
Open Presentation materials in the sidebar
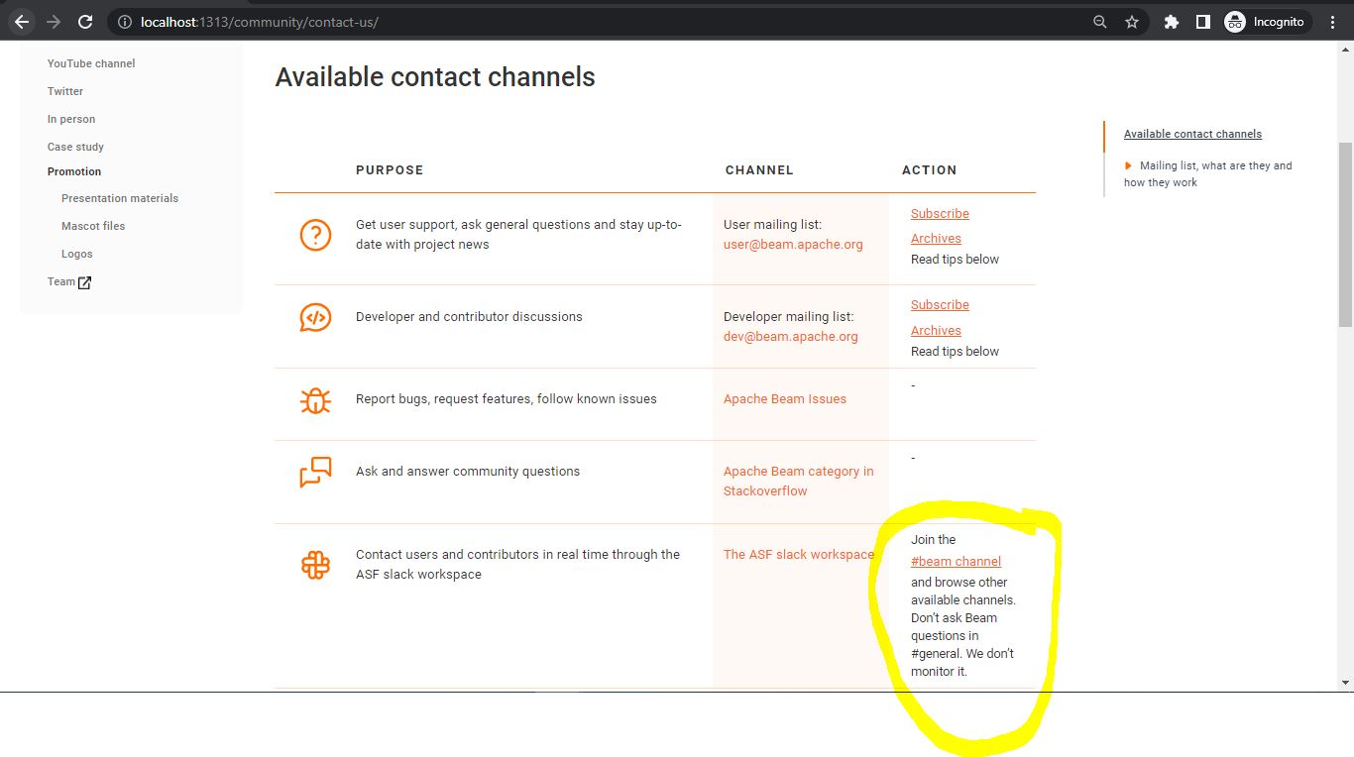click(x=120, y=198)
